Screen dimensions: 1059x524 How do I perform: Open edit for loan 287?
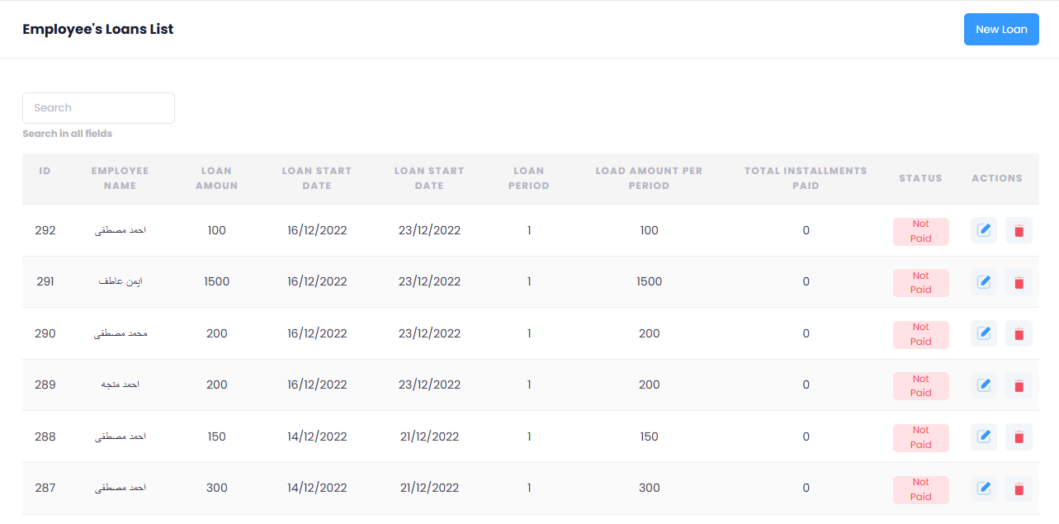(983, 489)
